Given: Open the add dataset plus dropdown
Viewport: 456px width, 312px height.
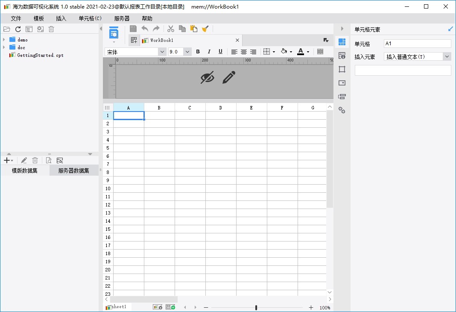Looking at the screenshot, I should click(x=9, y=160).
